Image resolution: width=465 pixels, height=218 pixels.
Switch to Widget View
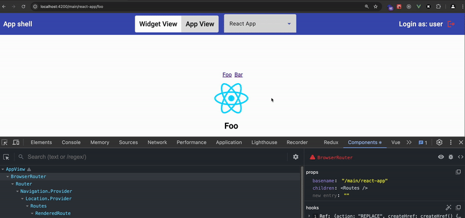(158, 24)
